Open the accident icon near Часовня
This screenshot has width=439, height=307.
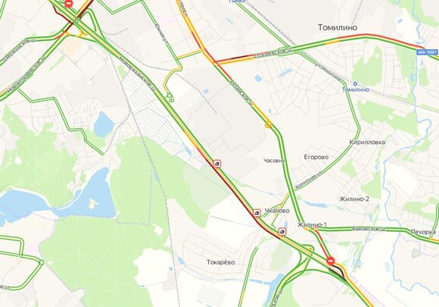point(217,164)
